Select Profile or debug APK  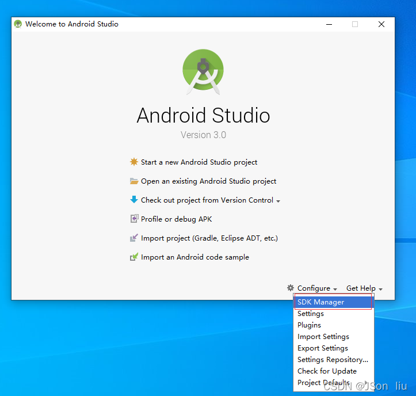[x=176, y=219]
